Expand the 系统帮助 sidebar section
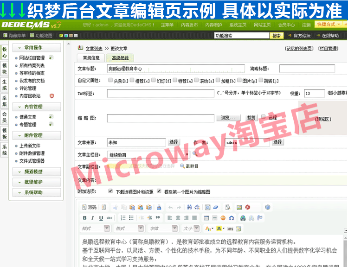 (x=37, y=192)
